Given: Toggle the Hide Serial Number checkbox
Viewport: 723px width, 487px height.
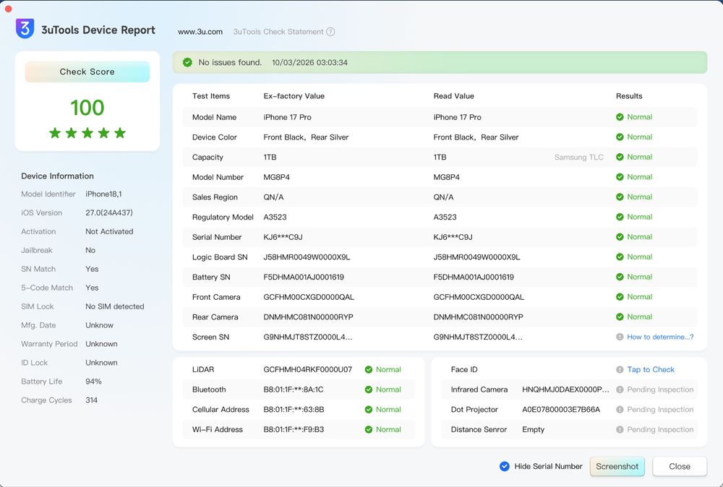Looking at the screenshot, I should coord(505,466).
